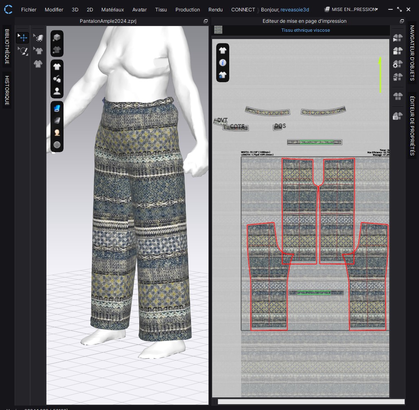This screenshot has height=410, width=419.
Task: Click the lasso selection tool icon
Action: 23,51
